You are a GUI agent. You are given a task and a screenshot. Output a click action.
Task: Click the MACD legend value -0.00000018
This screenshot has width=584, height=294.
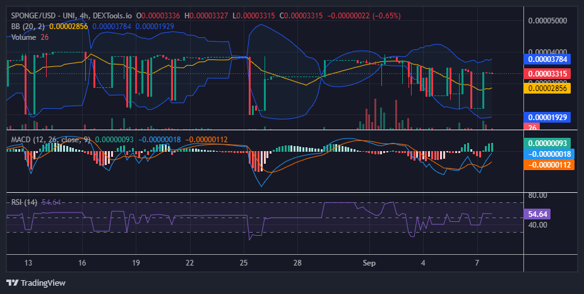pyautogui.click(x=159, y=140)
